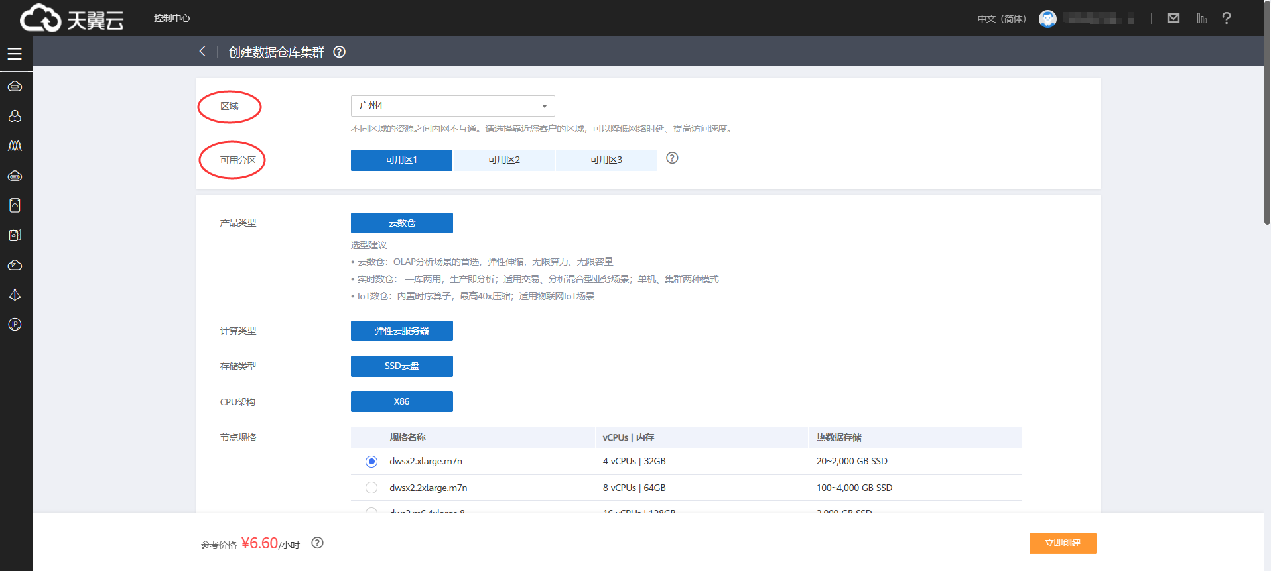Open the mail messages envelope icon
The image size is (1271, 571).
point(1173,18)
